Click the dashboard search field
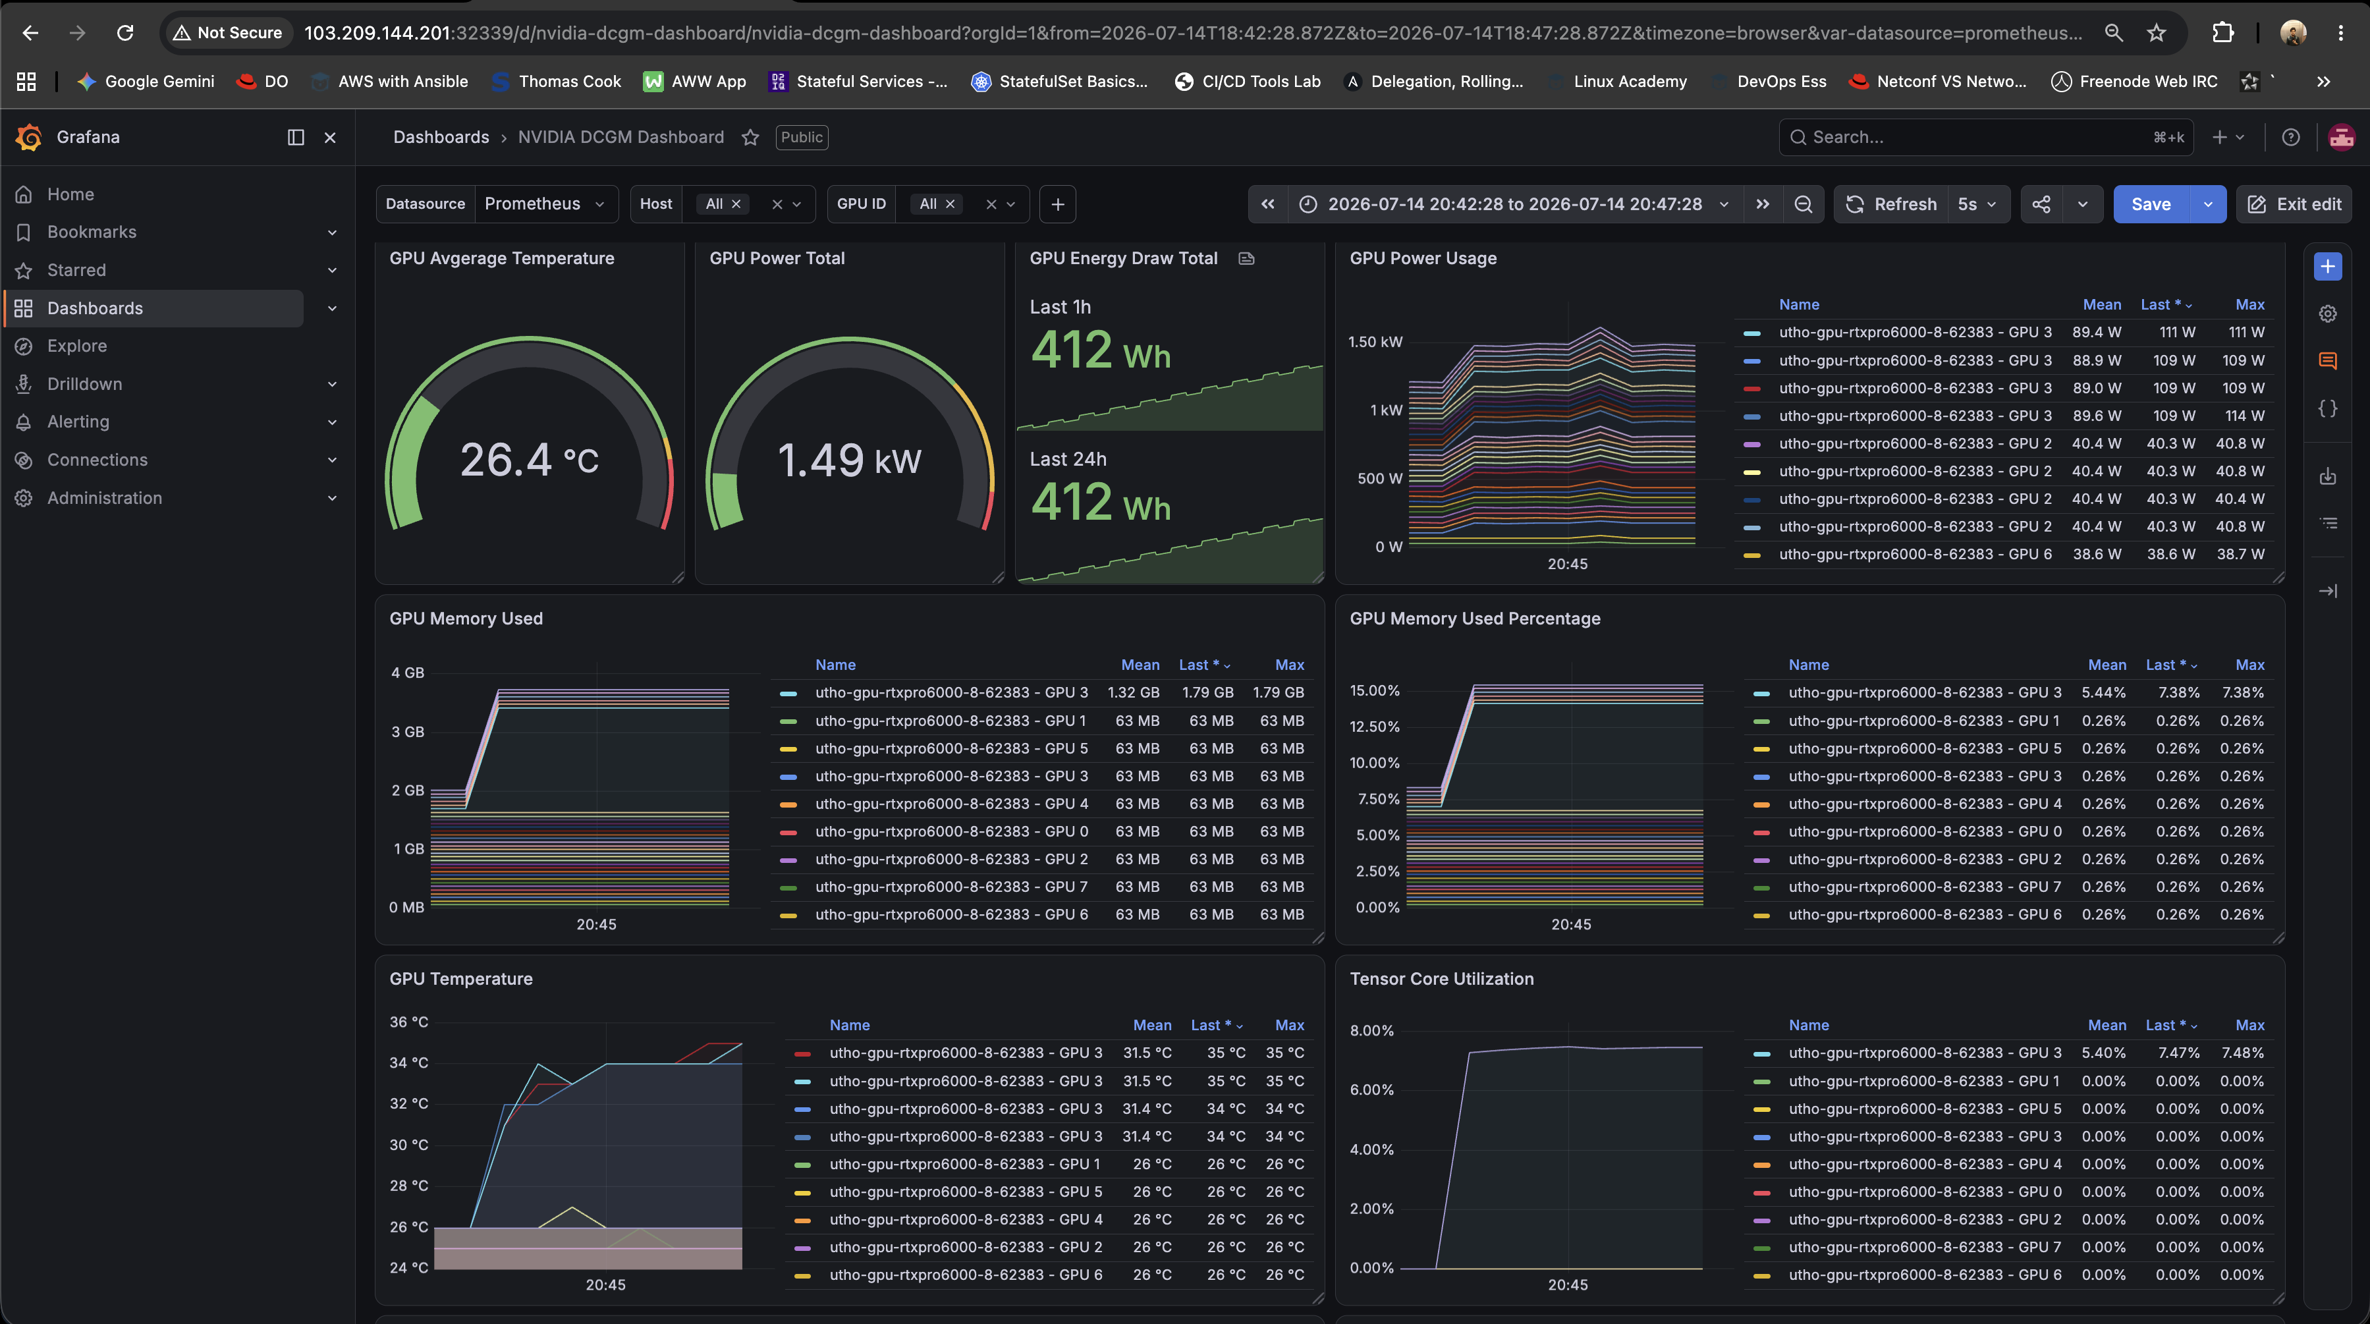Viewport: 2370px width, 1324px height. pos(1987,137)
